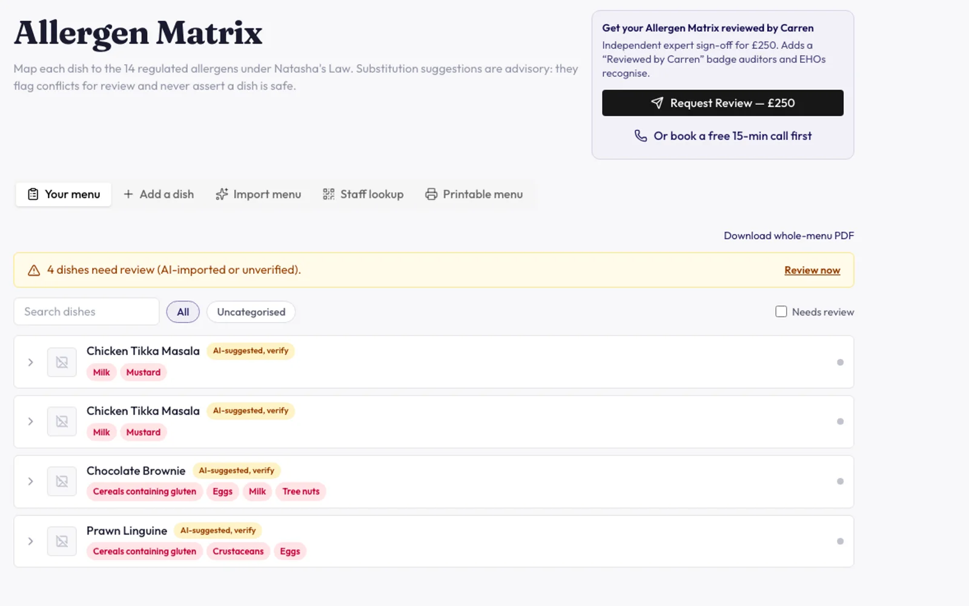This screenshot has width=969, height=606.
Task: Open the Import menu tab
Action: 259,194
